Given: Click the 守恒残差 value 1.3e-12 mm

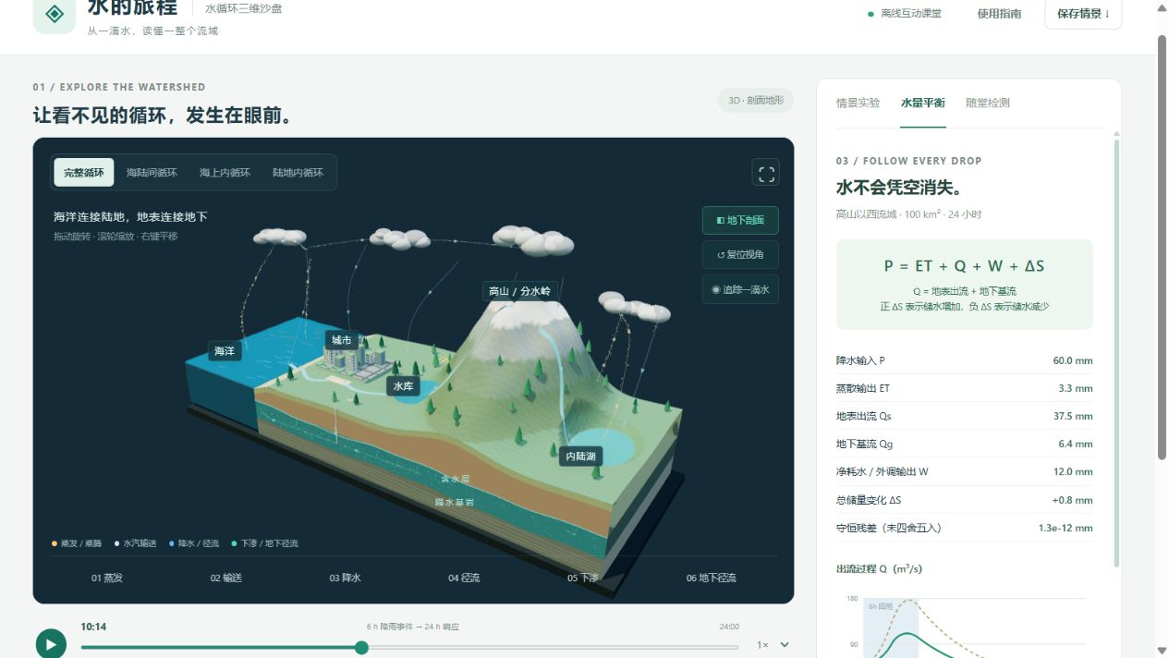Looking at the screenshot, I should click(1065, 528).
